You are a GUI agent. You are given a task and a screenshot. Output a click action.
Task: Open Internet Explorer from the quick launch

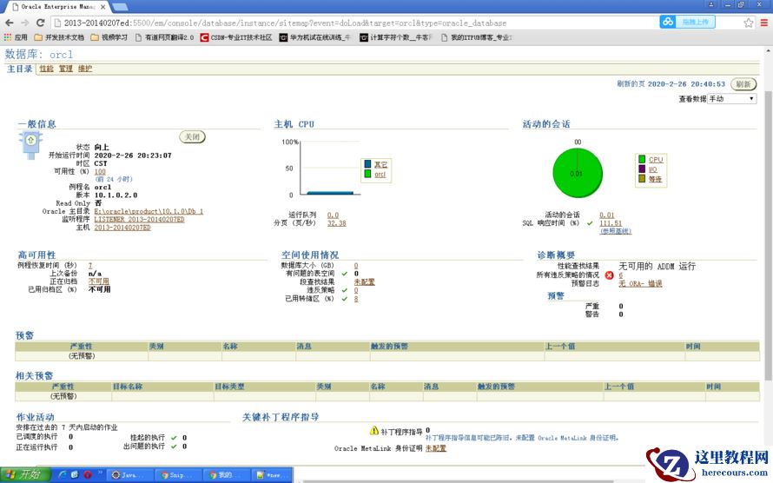pos(63,474)
